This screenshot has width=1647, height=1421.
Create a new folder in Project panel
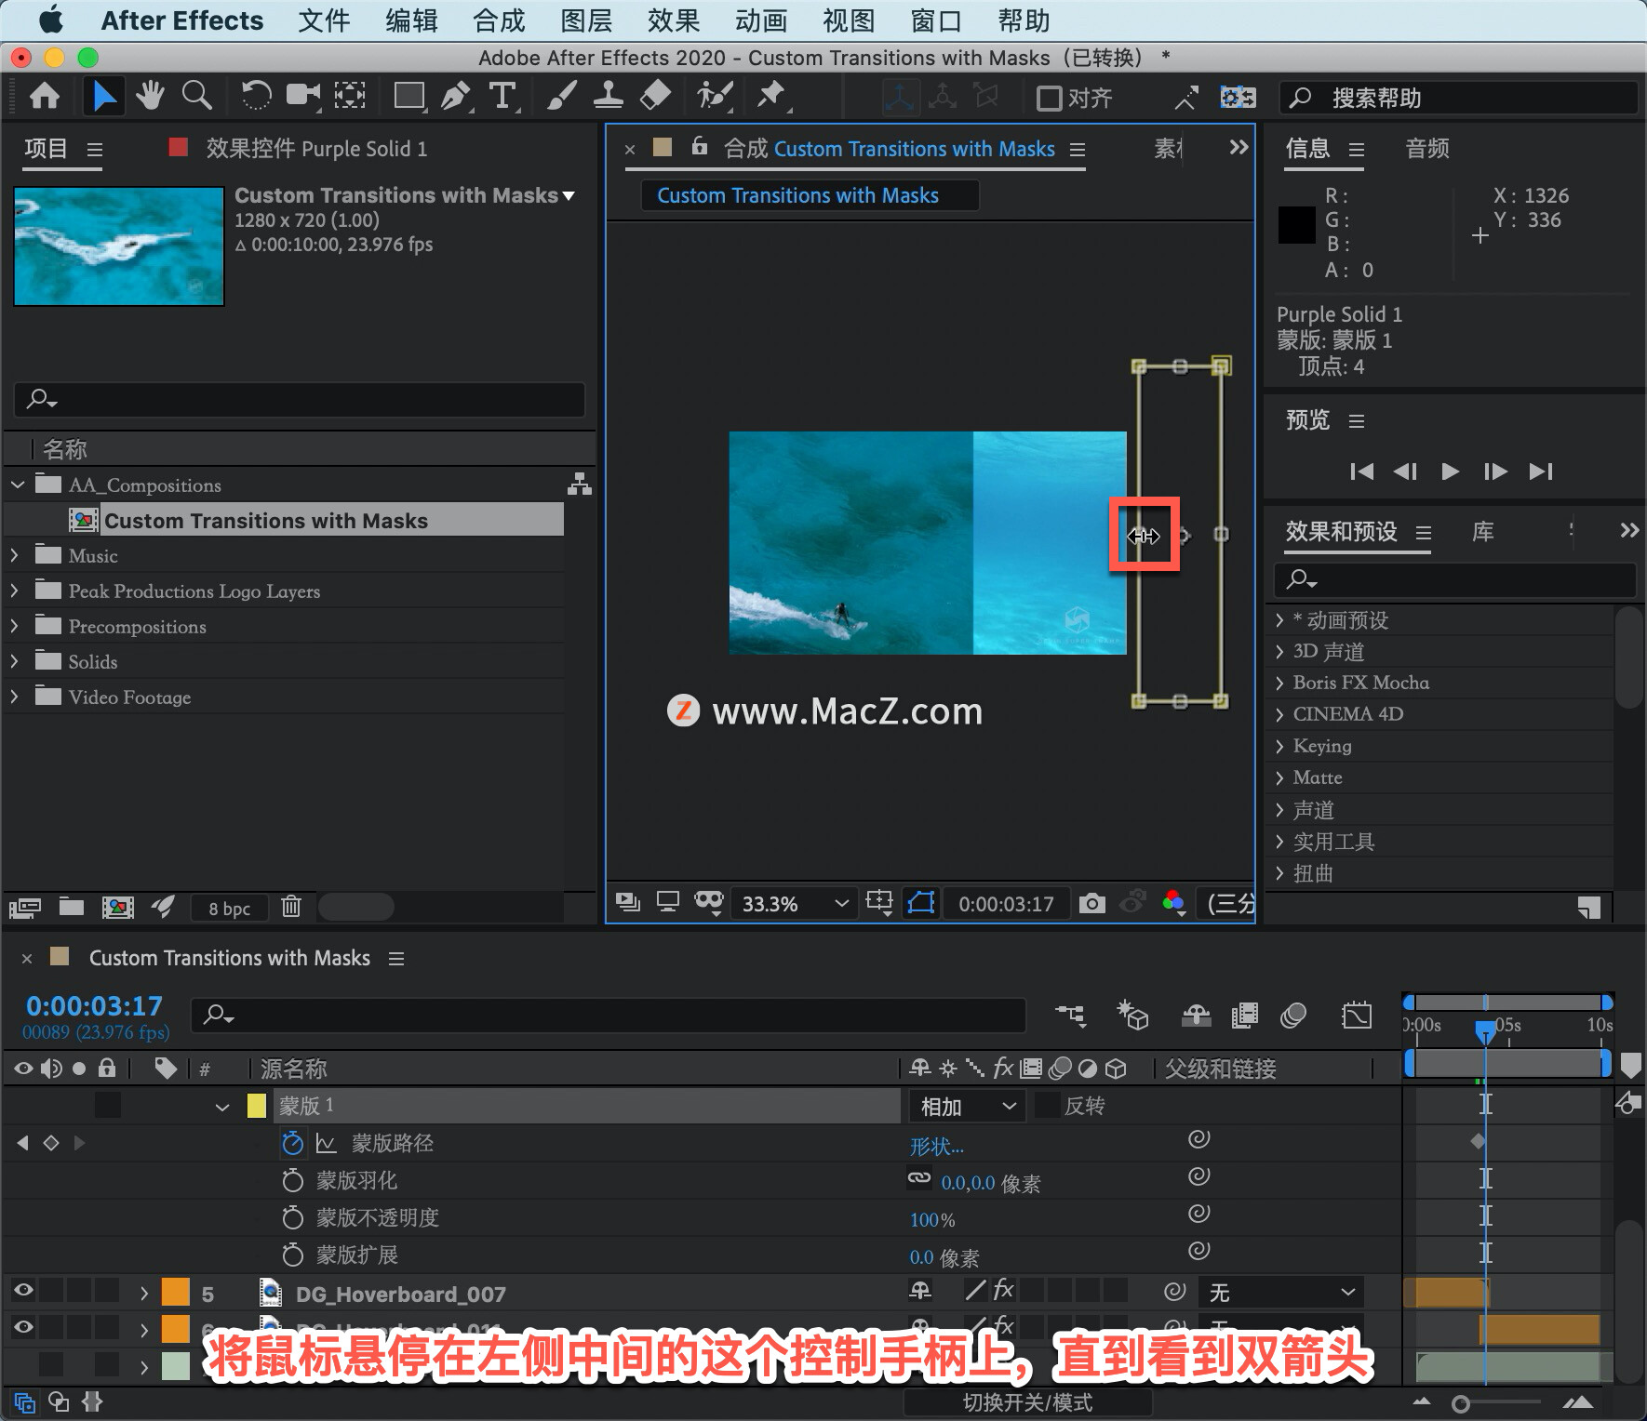tap(72, 907)
